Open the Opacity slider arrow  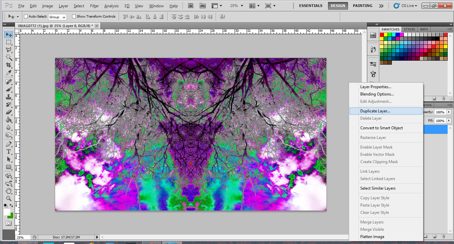pos(449,112)
